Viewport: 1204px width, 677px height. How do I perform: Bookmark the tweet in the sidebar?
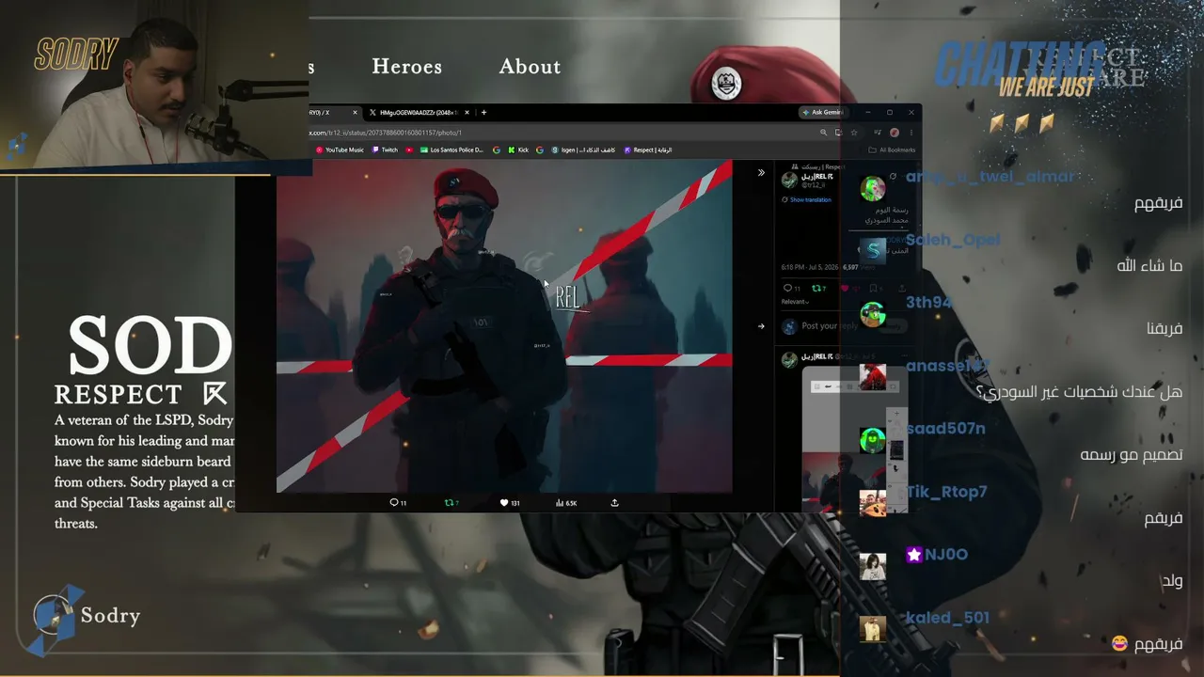[873, 288]
